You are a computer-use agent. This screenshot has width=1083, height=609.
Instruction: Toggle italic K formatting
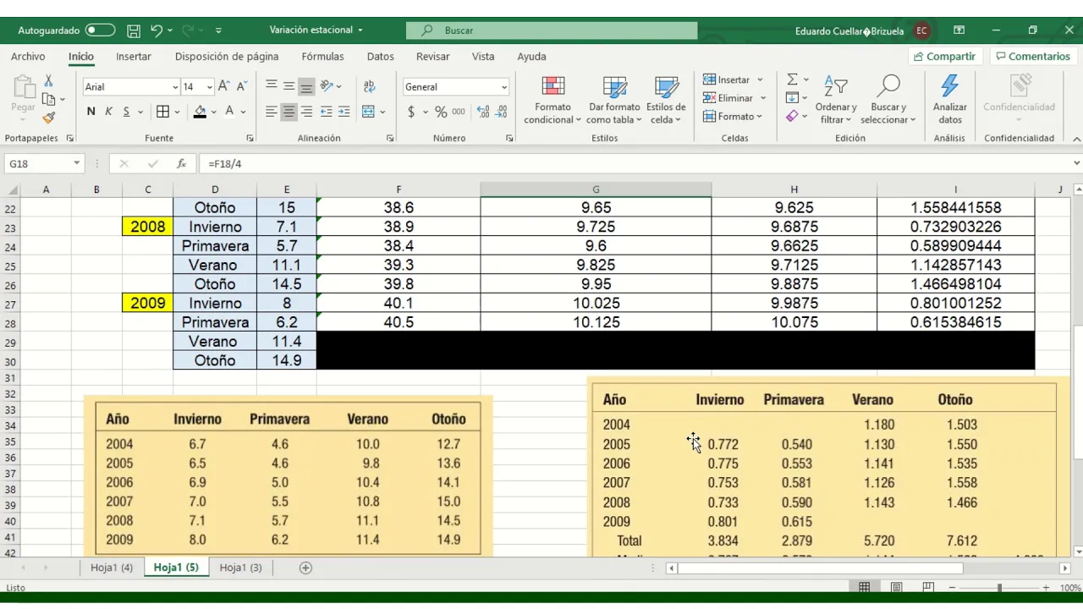[x=108, y=112]
